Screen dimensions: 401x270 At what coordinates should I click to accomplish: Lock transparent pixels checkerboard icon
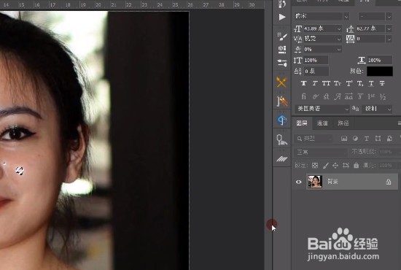click(x=315, y=166)
